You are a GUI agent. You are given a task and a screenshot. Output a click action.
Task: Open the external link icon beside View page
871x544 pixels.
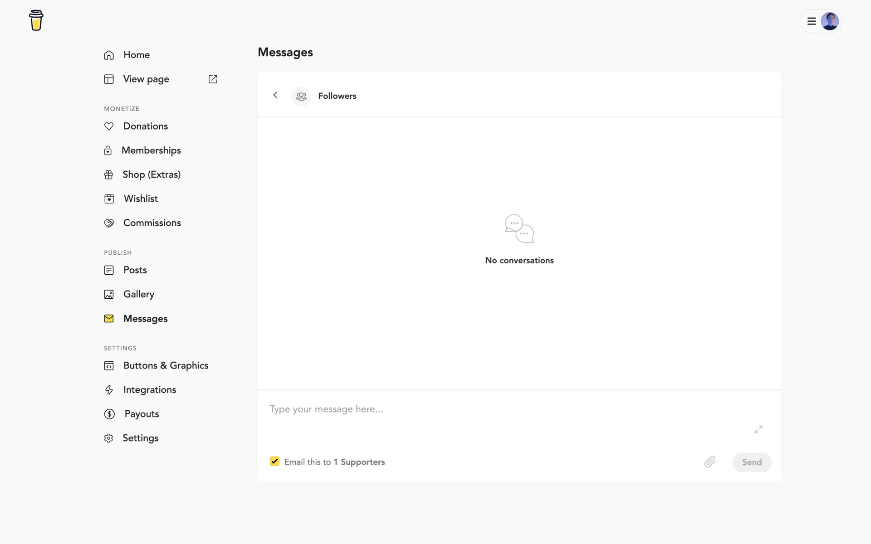(213, 79)
